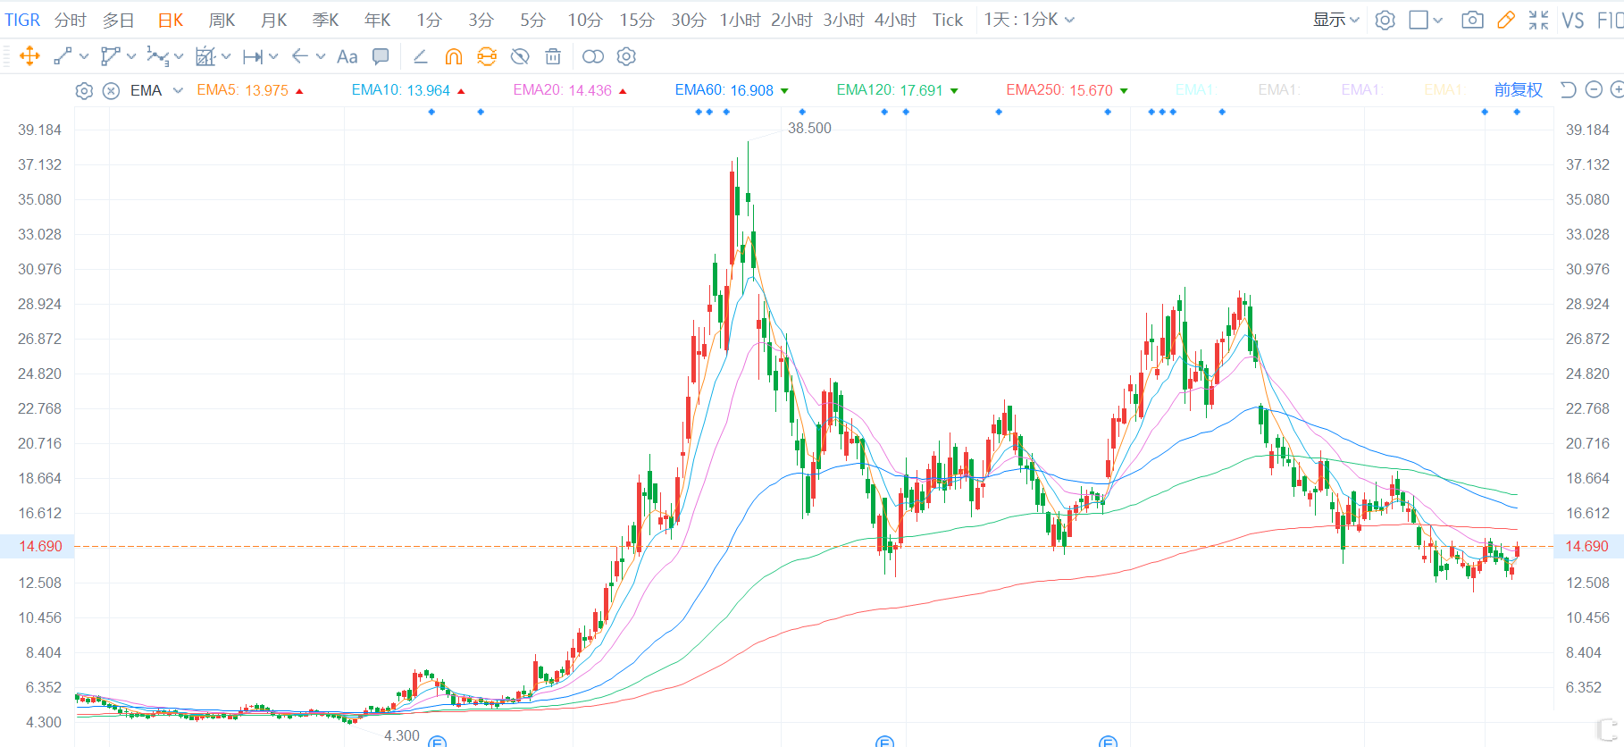
Task: Open chart settings gear in top bar
Action: [x=1385, y=20]
